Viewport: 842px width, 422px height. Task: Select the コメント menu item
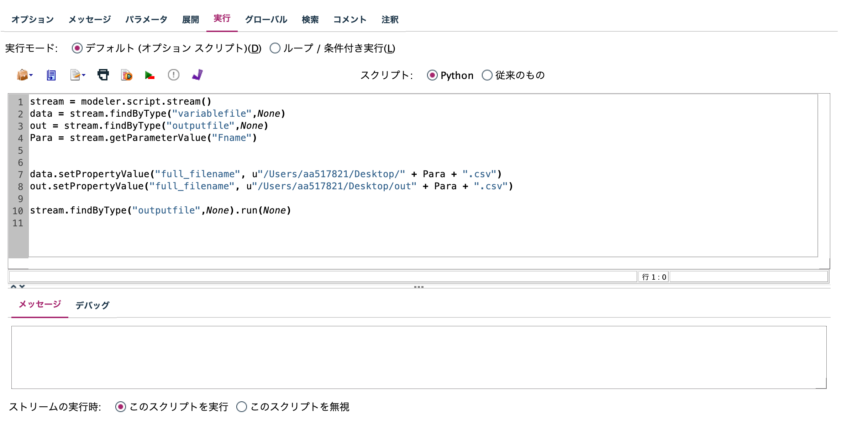[x=349, y=20]
